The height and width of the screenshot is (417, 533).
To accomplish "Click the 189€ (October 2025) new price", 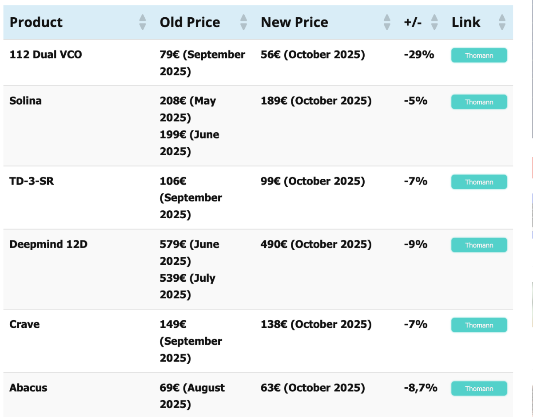I will click(316, 101).
